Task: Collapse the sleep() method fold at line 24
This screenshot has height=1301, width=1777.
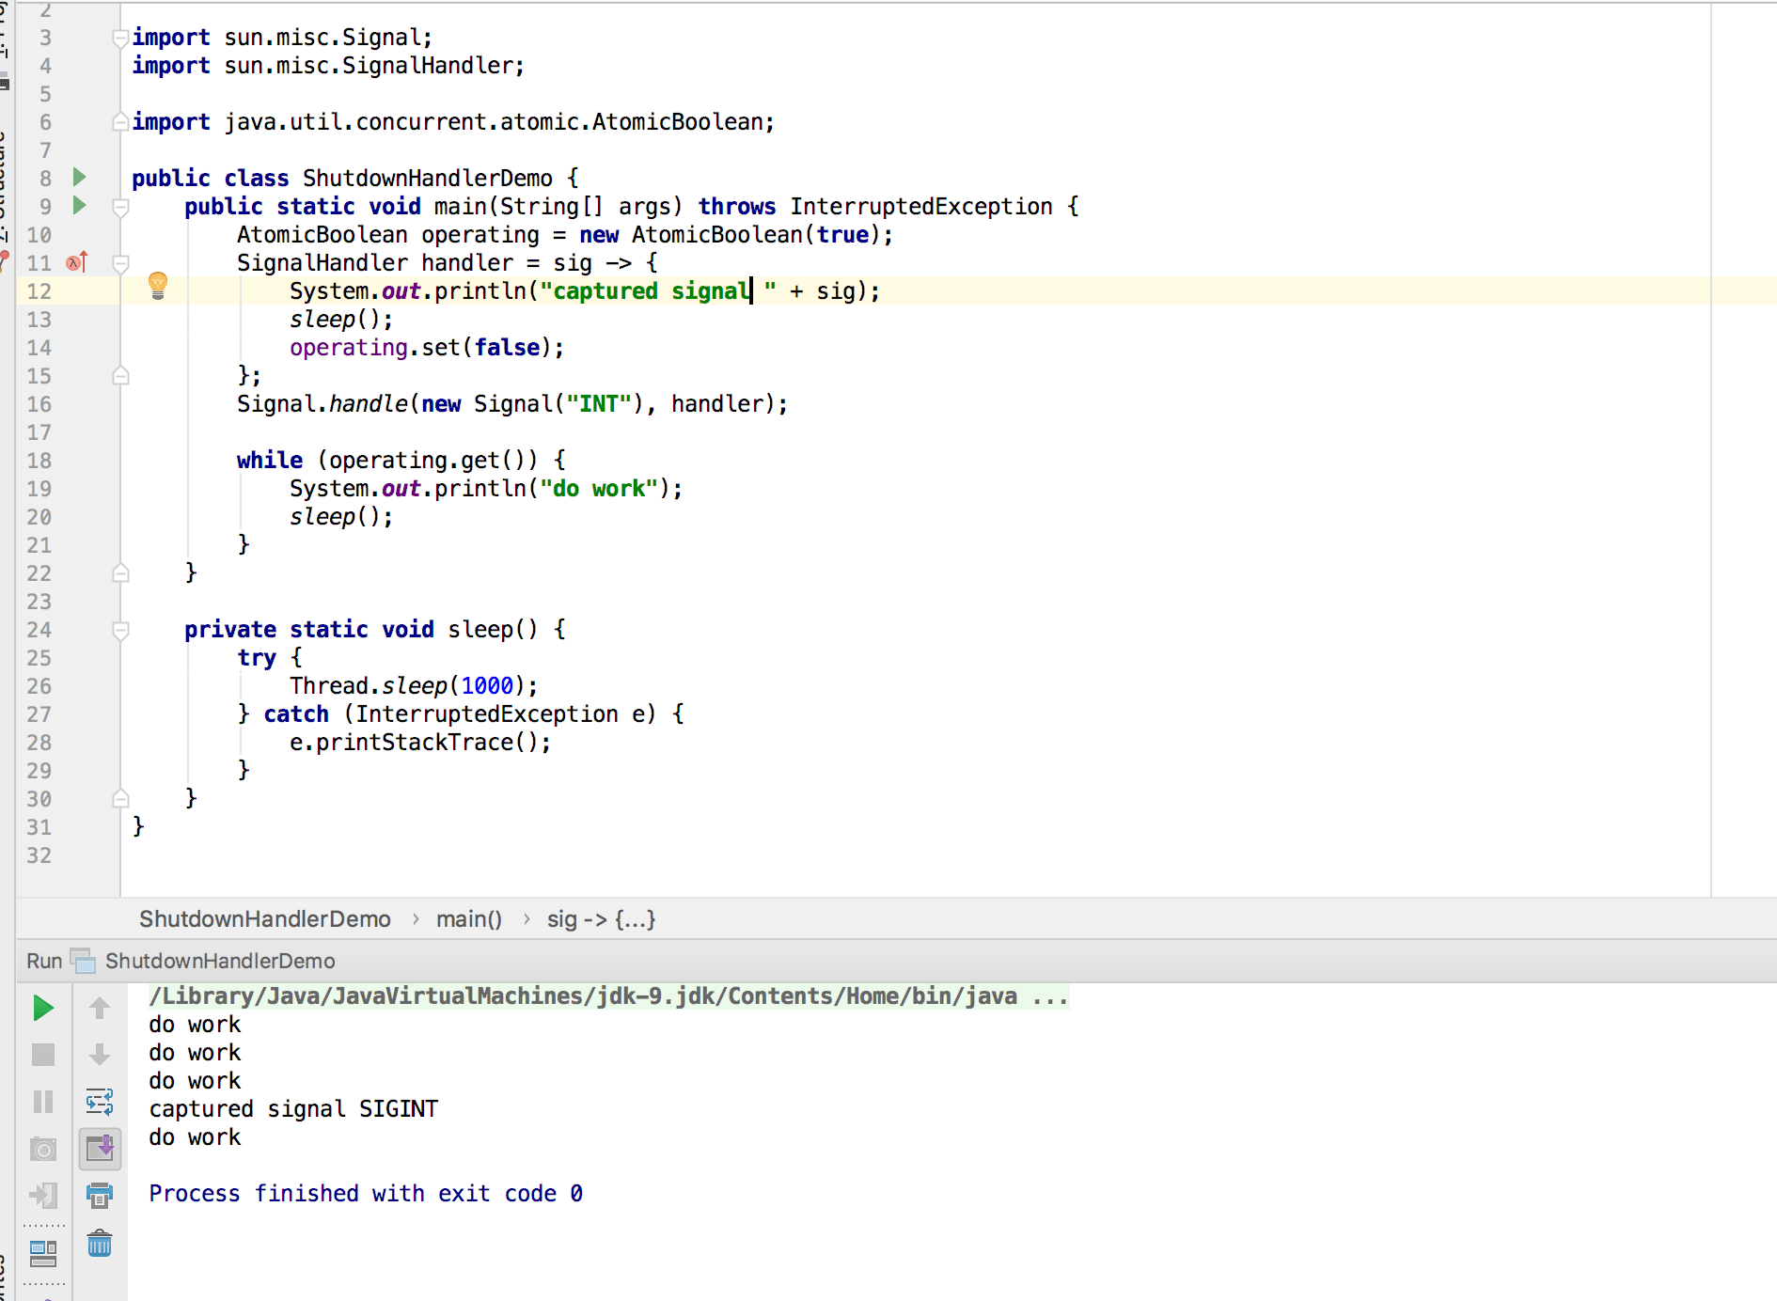Action: point(120,631)
